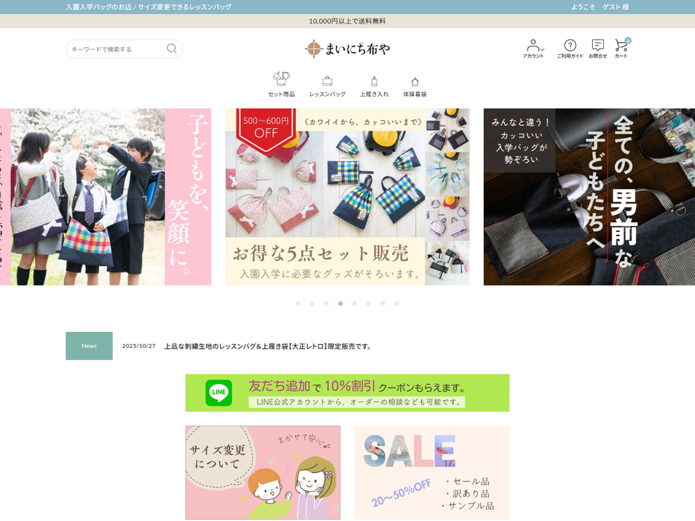Open the size change (サイズ変更について) banner

[x=263, y=472]
